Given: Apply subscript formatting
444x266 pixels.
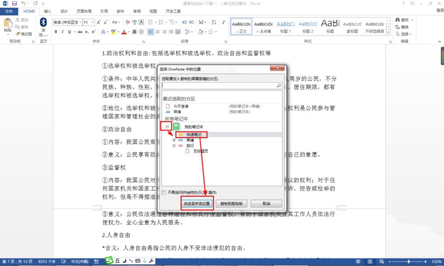Looking at the screenshot, I should pos(87,32).
